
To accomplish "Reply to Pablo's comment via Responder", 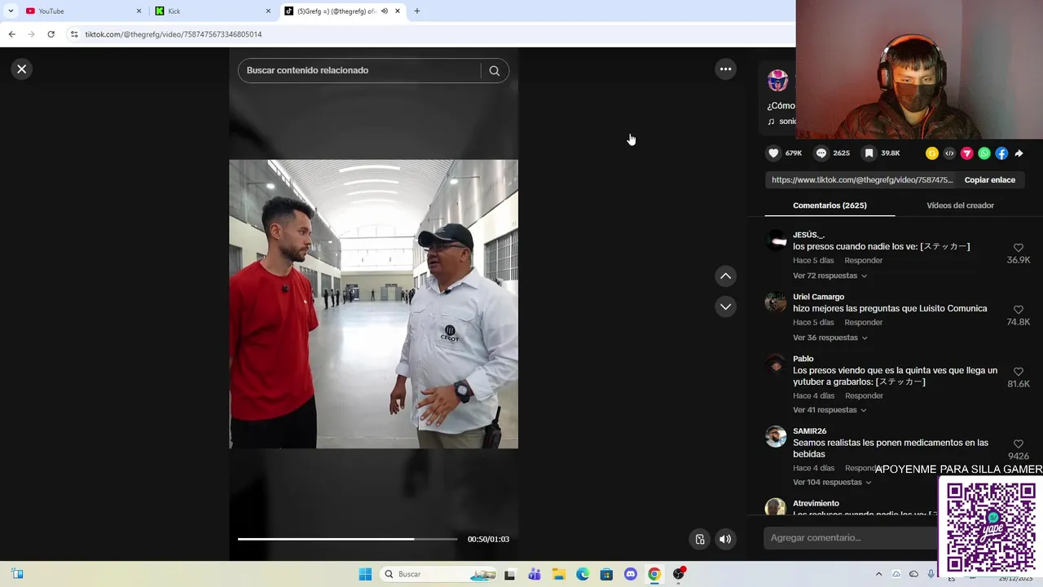I will [863, 396].
